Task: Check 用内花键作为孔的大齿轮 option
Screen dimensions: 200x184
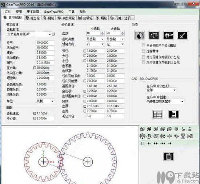Action: tap(143, 62)
